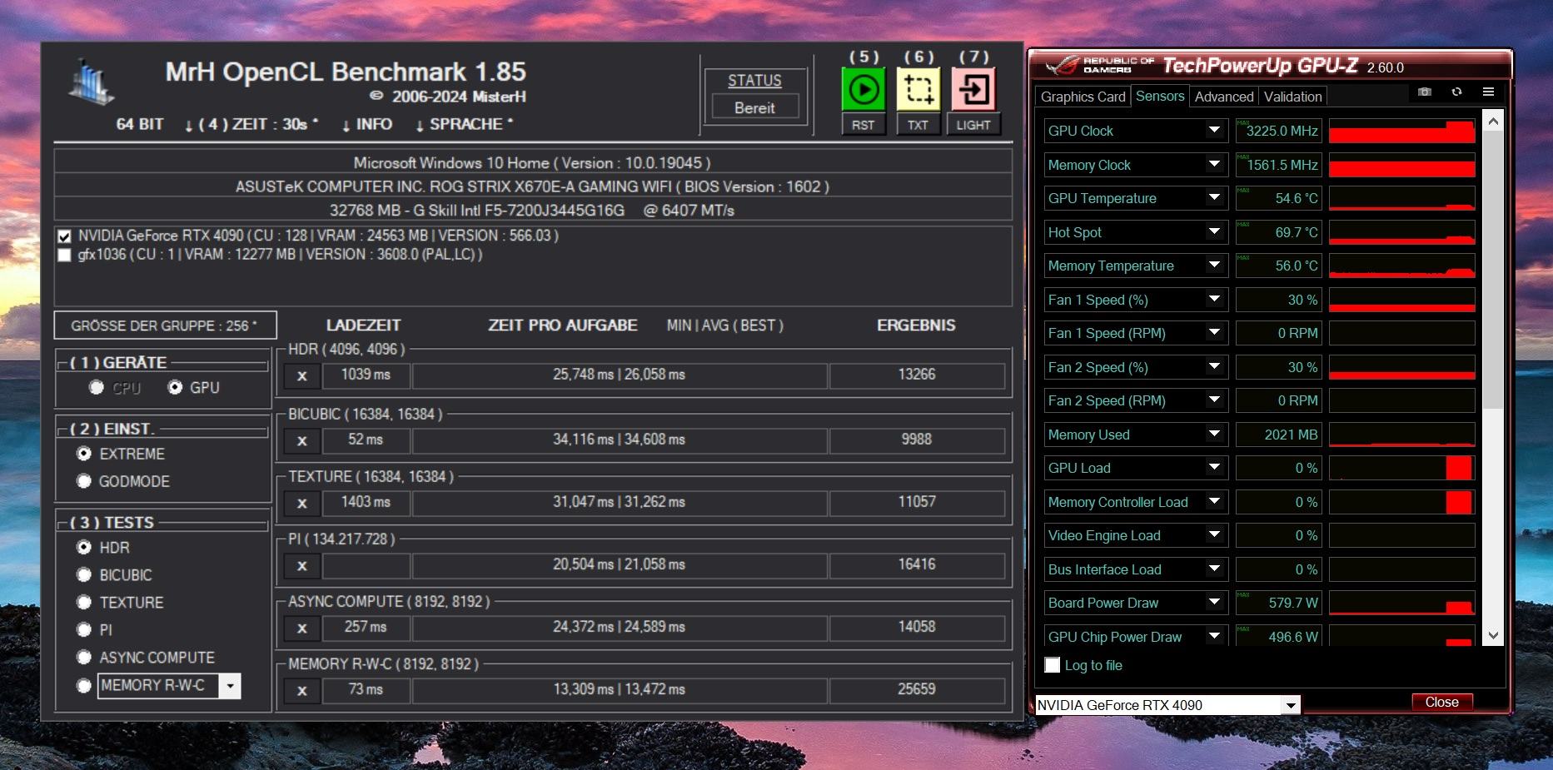
Task: Remove the PI result with X
Action: 302,565
